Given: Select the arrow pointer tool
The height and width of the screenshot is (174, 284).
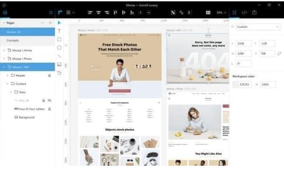Looking at the screenshot, I should (59, 23).
